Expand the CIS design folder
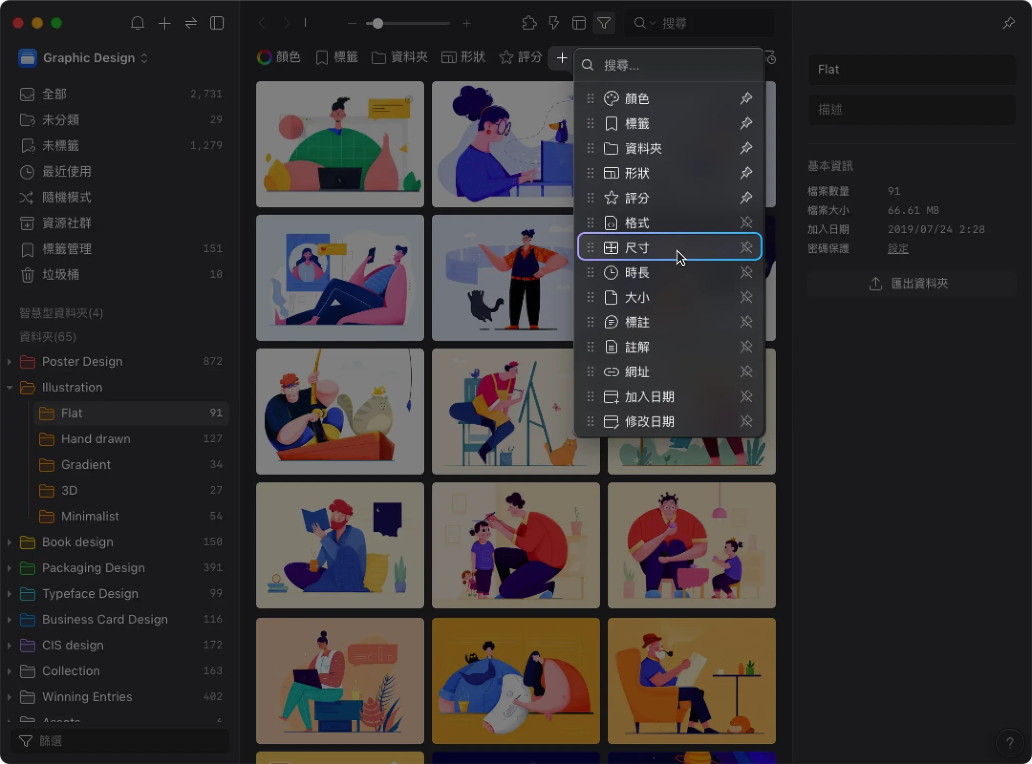Screen dimensions: 1032x764 9,645
